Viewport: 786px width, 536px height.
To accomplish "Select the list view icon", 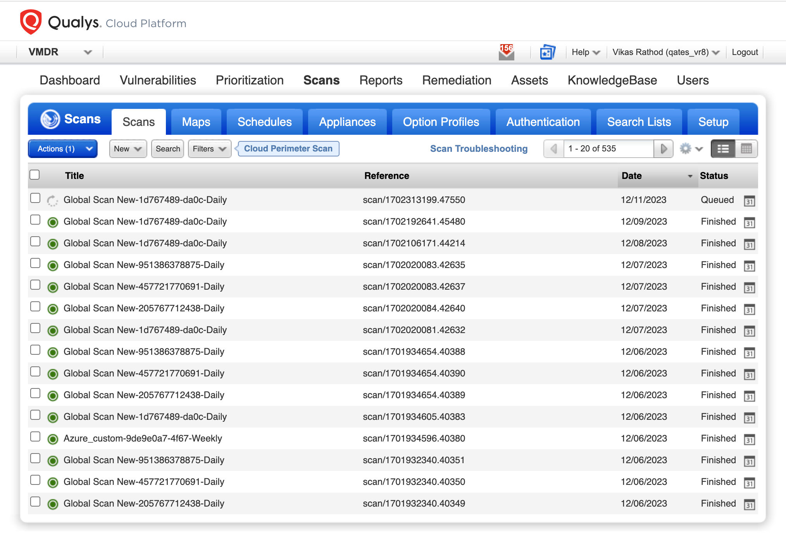I will click(722, 148).
